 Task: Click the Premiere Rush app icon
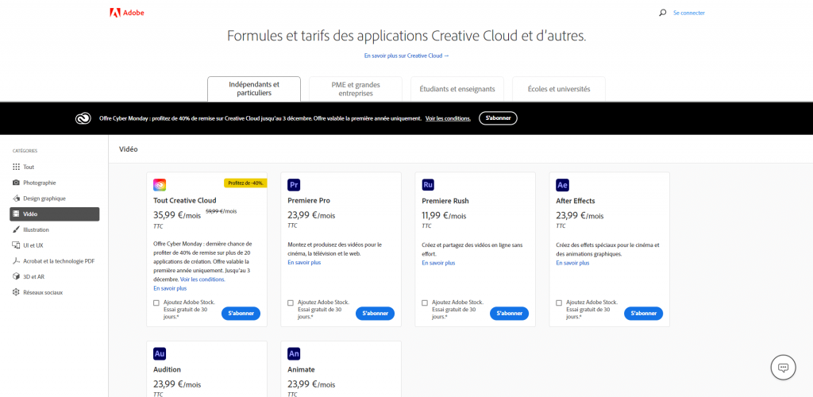[428, 185]
